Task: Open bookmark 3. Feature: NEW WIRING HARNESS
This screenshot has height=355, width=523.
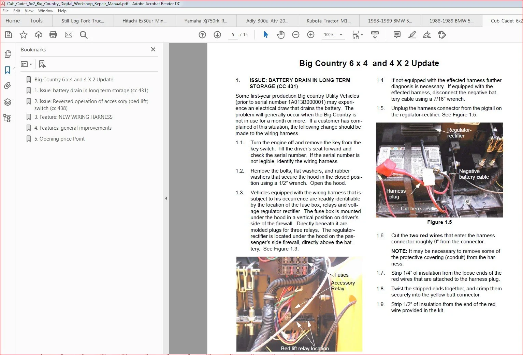Action: point(73,117)
